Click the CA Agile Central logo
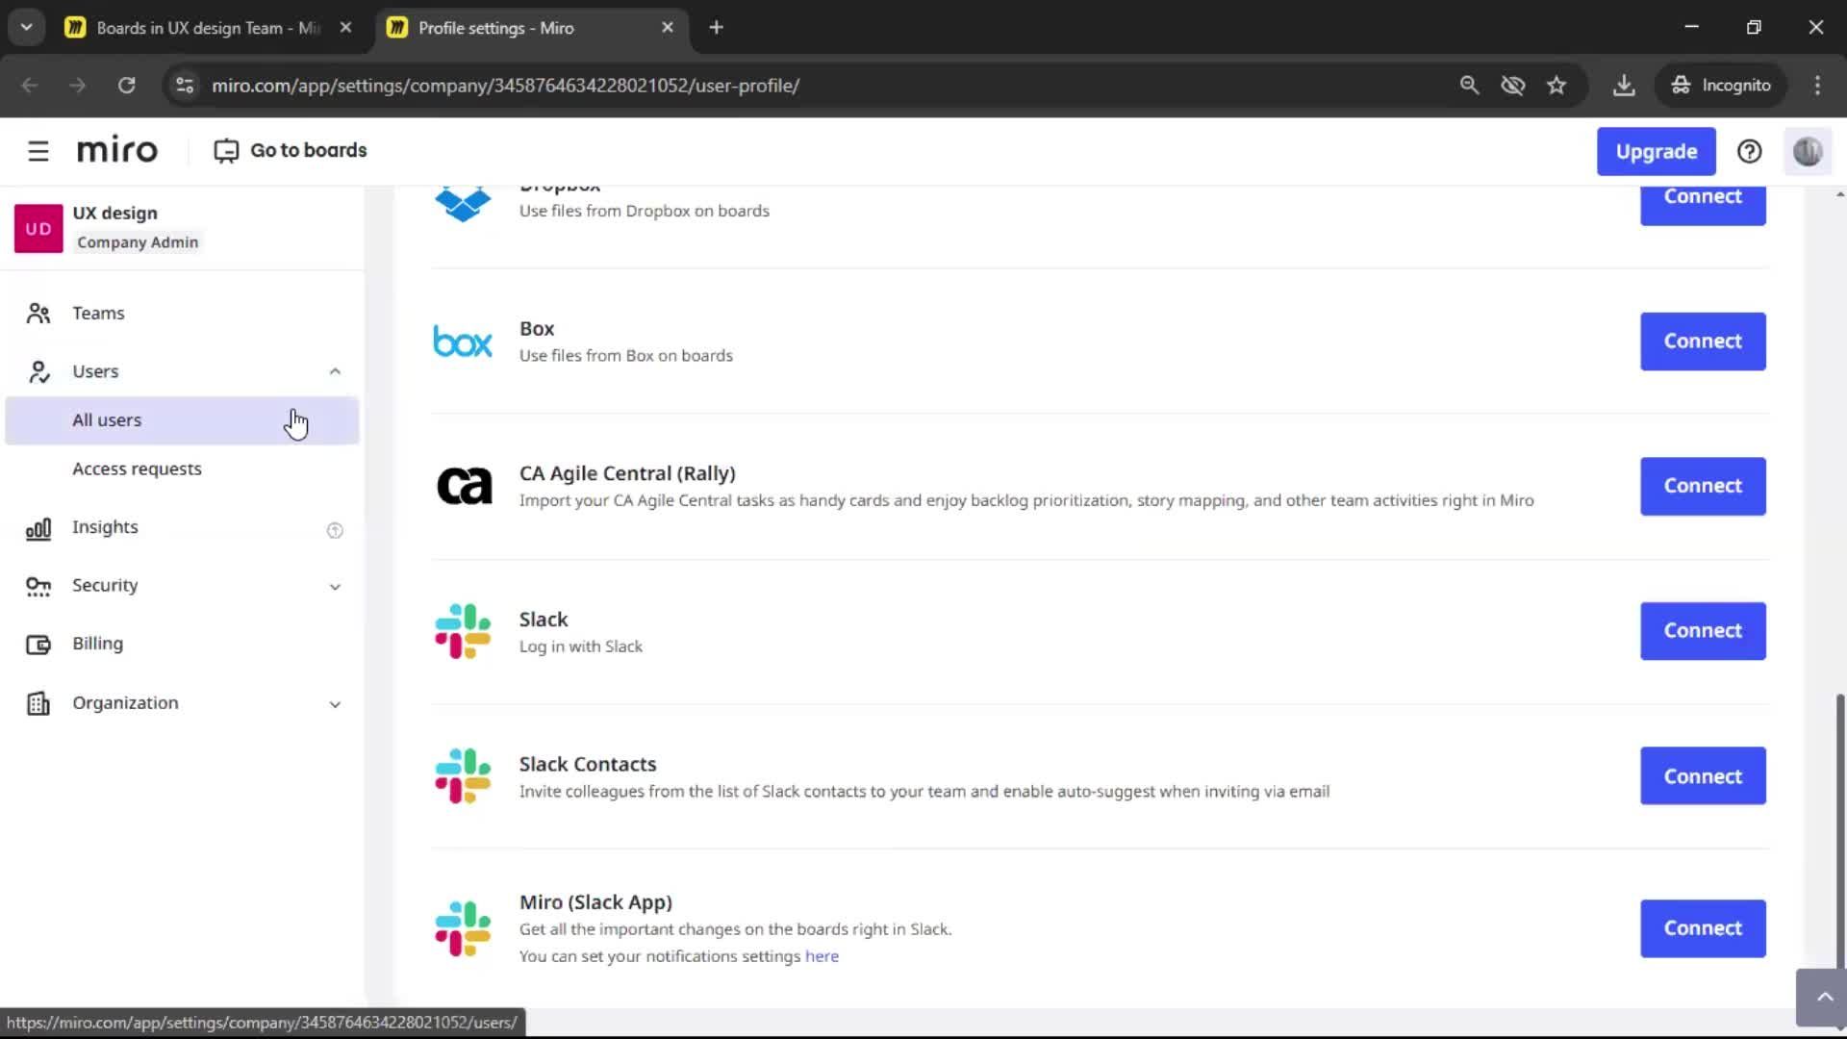This screenshot has width=1847, height=1039. (464, 487)
